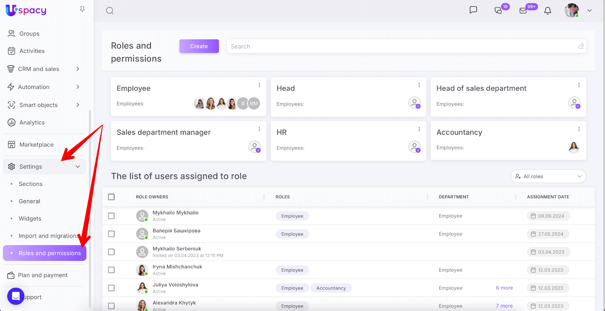This screenshot has width=605, height=311.
Task: Open the notifications bell
Action: coord(548,11)
